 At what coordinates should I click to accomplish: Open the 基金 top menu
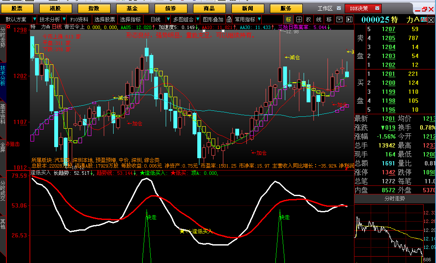(132, 9)
